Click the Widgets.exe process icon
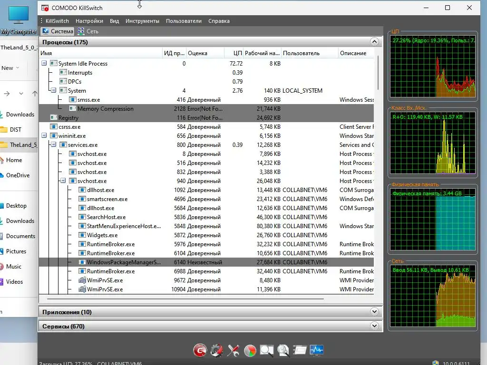Image resolution: width=487 pixels, height=365 pixels. click(x=82, y=235)
